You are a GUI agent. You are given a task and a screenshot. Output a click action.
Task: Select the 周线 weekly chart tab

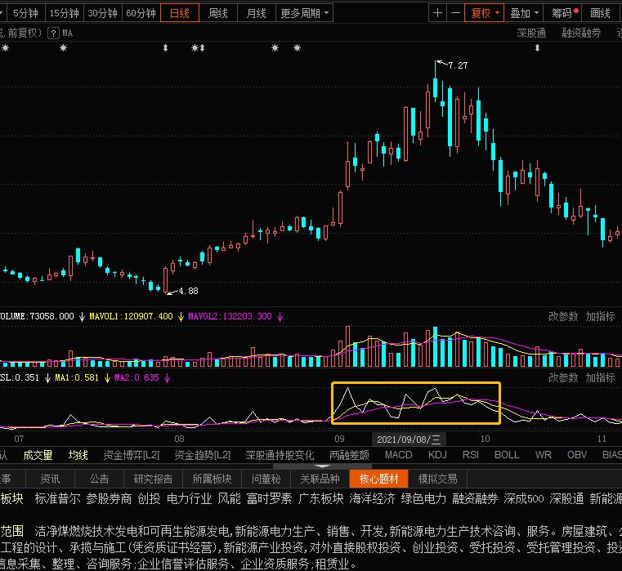(x=217, y=14)
